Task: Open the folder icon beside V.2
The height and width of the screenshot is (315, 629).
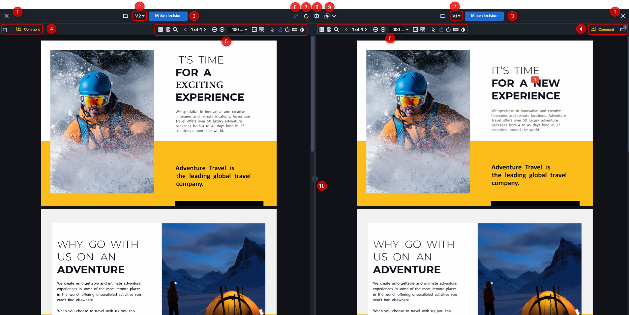Action: click(125, 16)
